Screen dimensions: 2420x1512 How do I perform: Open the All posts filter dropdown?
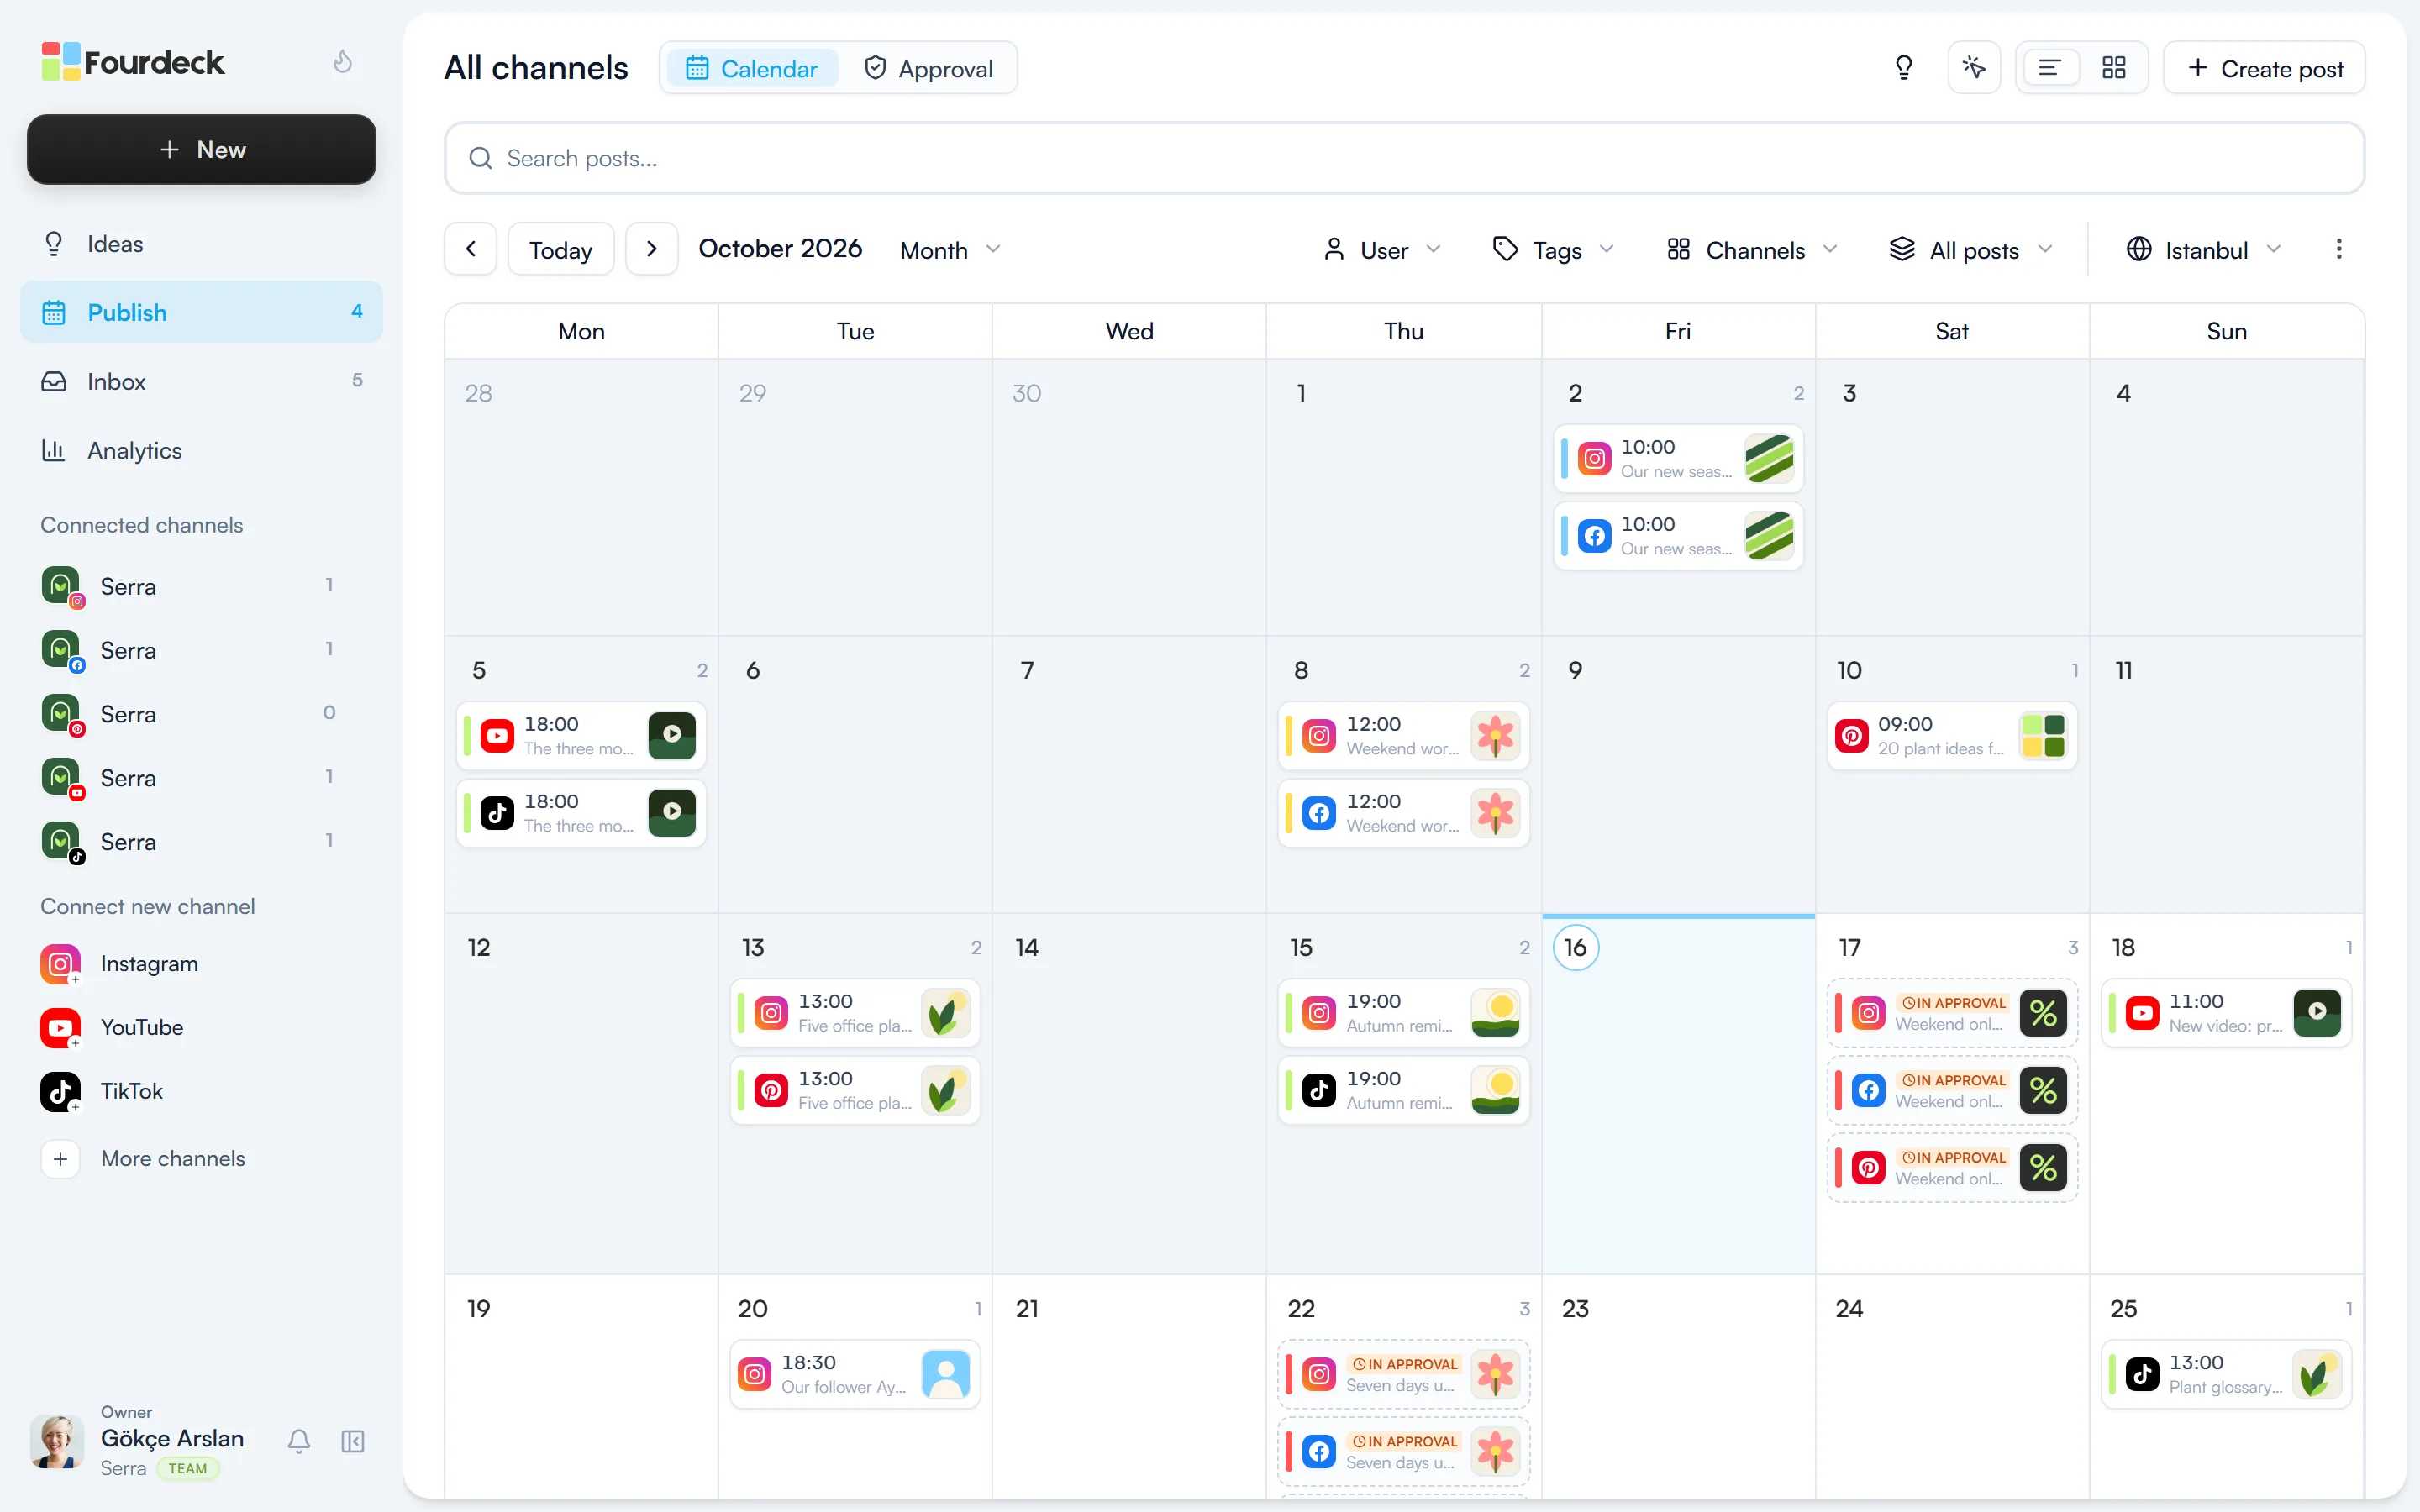(1970, 250)
